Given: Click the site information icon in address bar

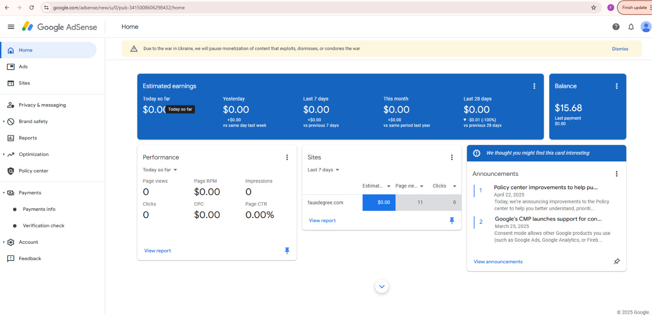Looking at the screenshot, I should pyautogui.click(x=46, y=7).
